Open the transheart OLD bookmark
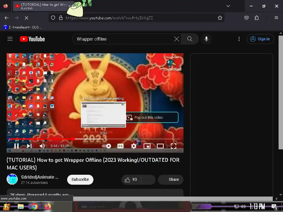 pyautogui.click(x=23, y=27)
